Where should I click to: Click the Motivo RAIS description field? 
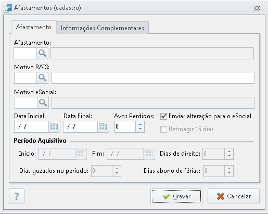(x=153, y=78)
